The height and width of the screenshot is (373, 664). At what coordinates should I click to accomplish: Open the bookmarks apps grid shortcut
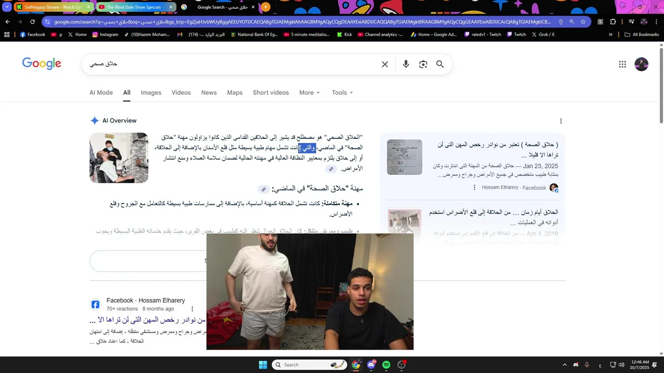click(x=7, y=35)
